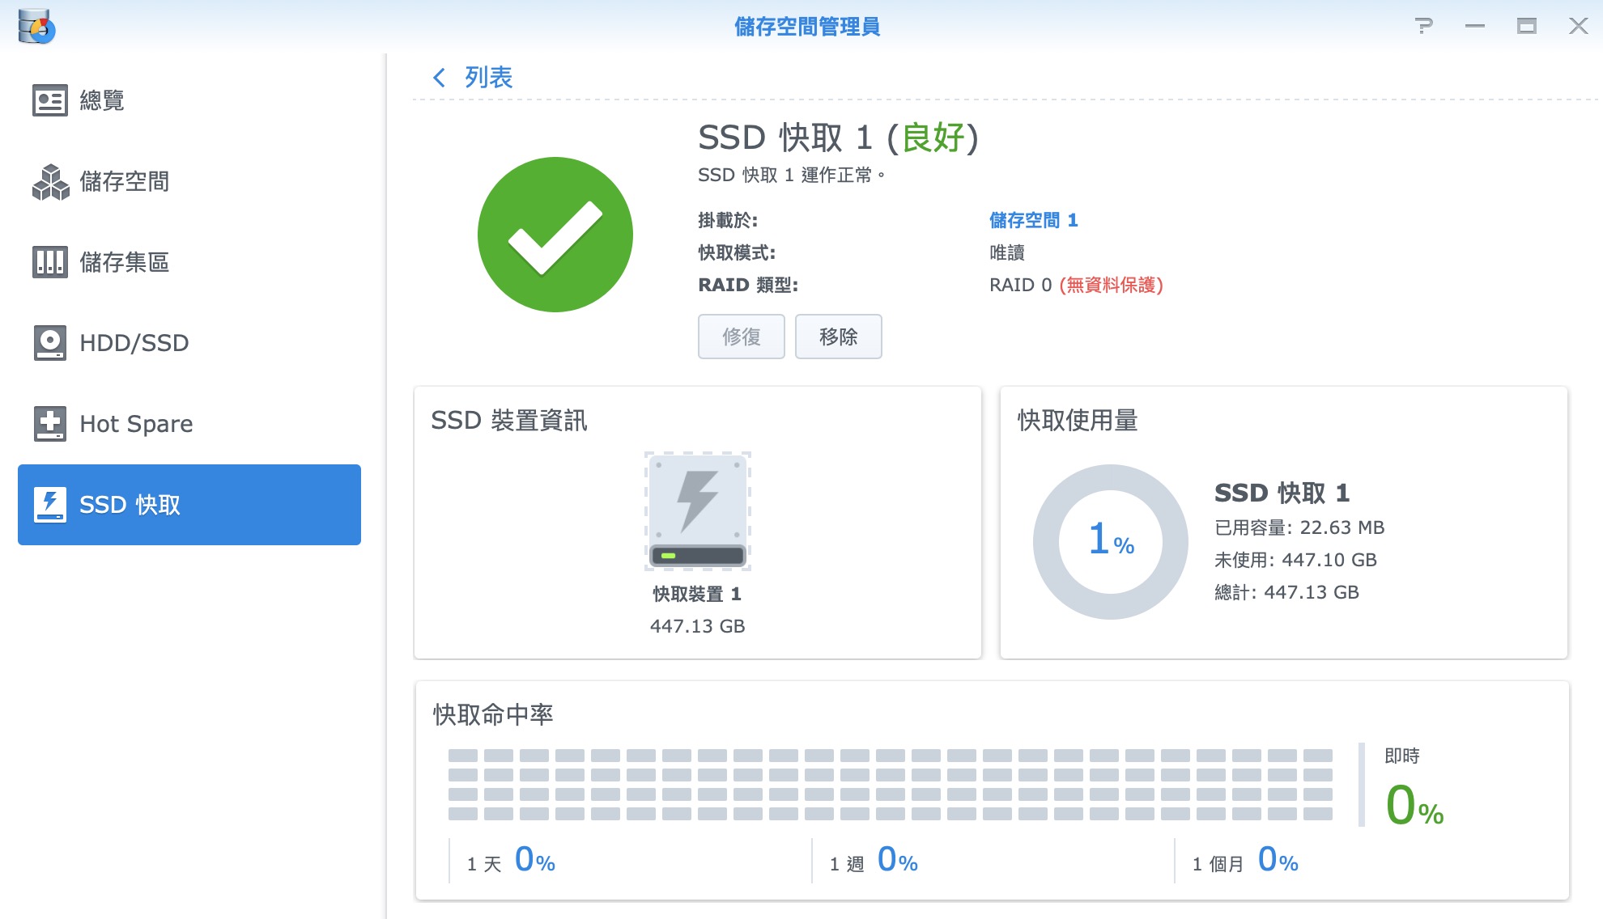
Task: Click the Storage Manager app icon
Action: click(x=36, y=26)
